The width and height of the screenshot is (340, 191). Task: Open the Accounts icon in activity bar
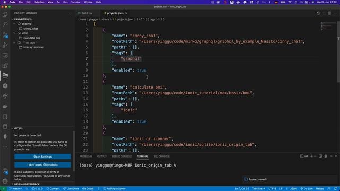pos(5,171)
